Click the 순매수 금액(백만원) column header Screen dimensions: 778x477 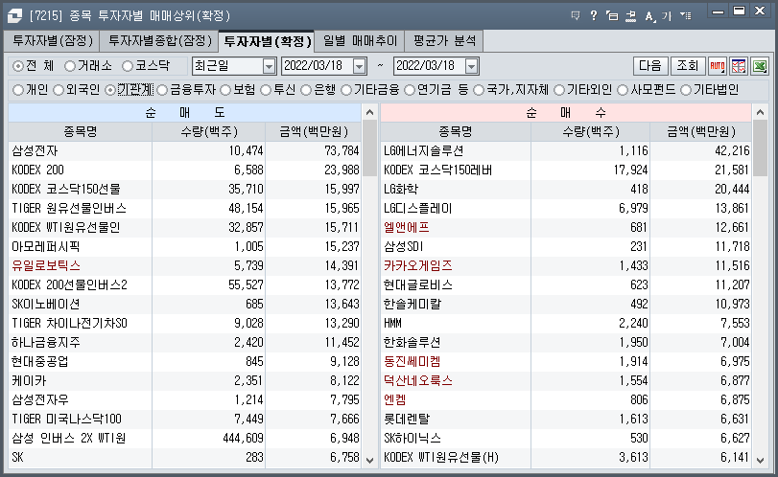701,132
